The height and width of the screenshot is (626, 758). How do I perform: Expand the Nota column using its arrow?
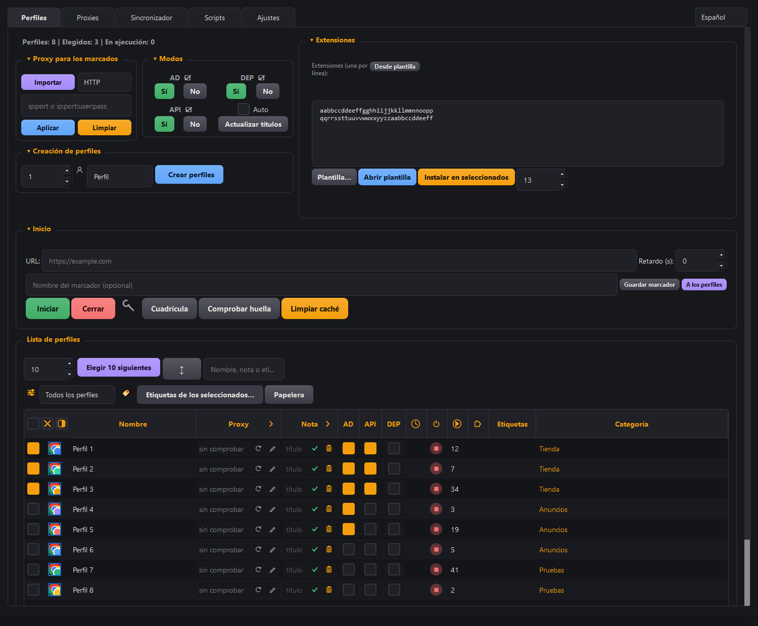[x=327, y=424]
